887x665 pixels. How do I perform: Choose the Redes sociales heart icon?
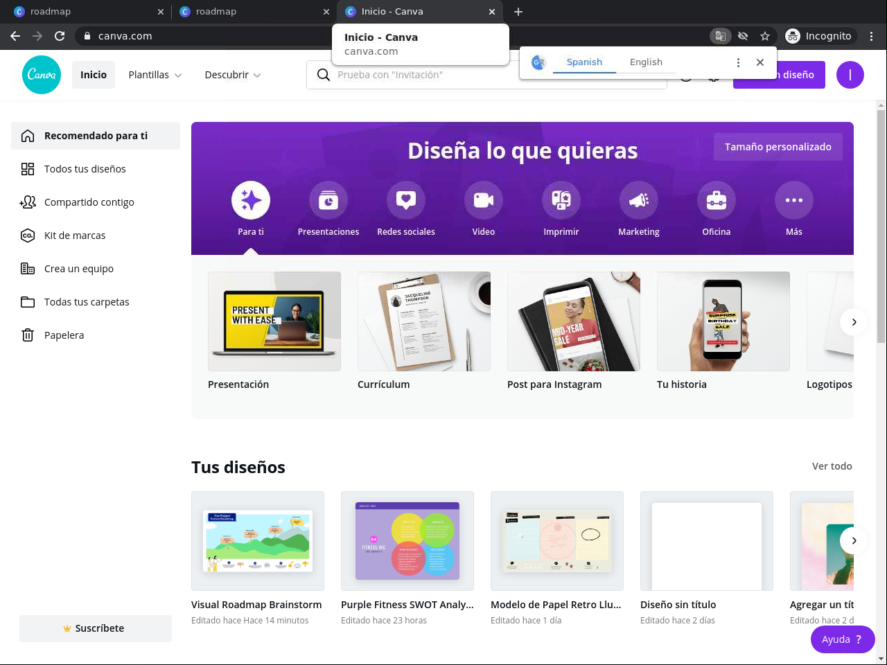click(406, 200)
